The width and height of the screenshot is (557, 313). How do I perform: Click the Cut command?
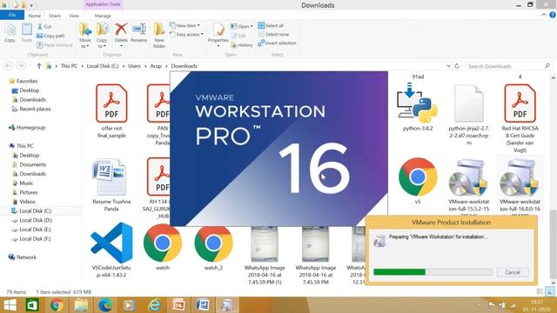pyautogui.click(x=44, y=27)
